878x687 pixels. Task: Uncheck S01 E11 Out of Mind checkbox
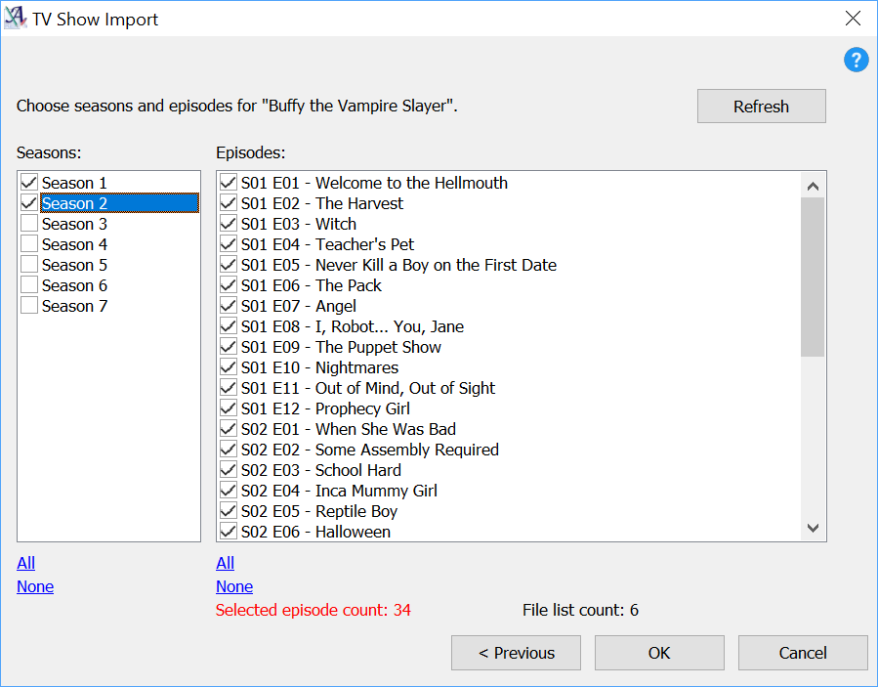pyautogui.click(x=228, y=388)
